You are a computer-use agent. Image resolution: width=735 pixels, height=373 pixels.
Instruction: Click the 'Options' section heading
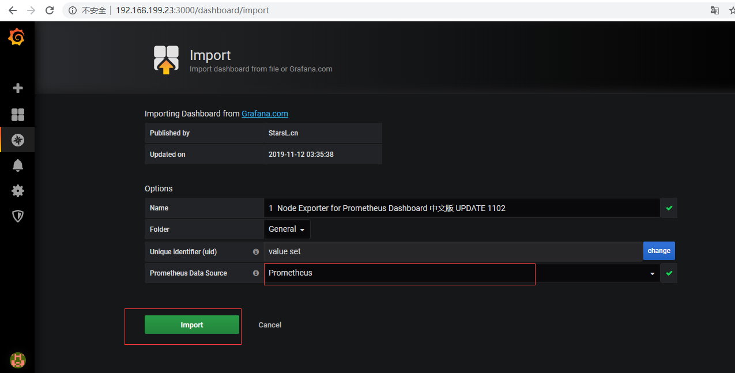coord(159,189)
